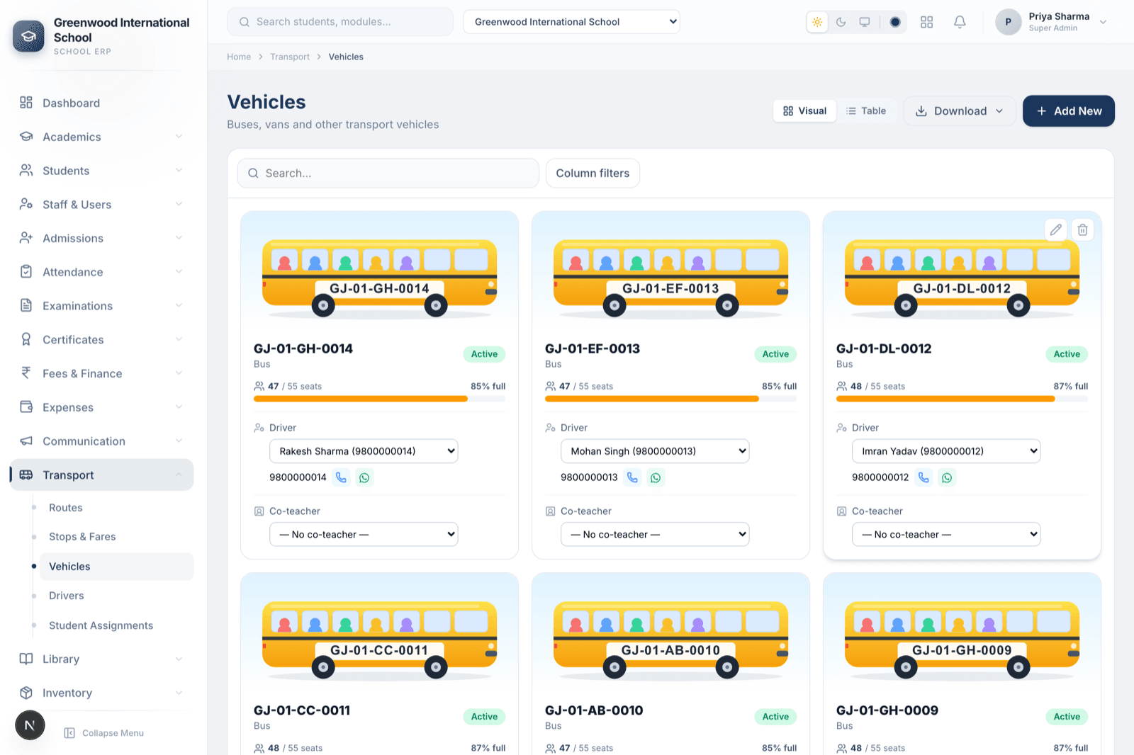Click the GJ-01-CC-0011 card title

[x=302, y=710]
